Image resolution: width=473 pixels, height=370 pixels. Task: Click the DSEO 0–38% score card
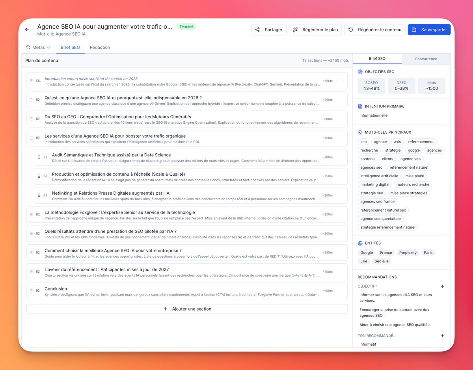tap(401, 86)
